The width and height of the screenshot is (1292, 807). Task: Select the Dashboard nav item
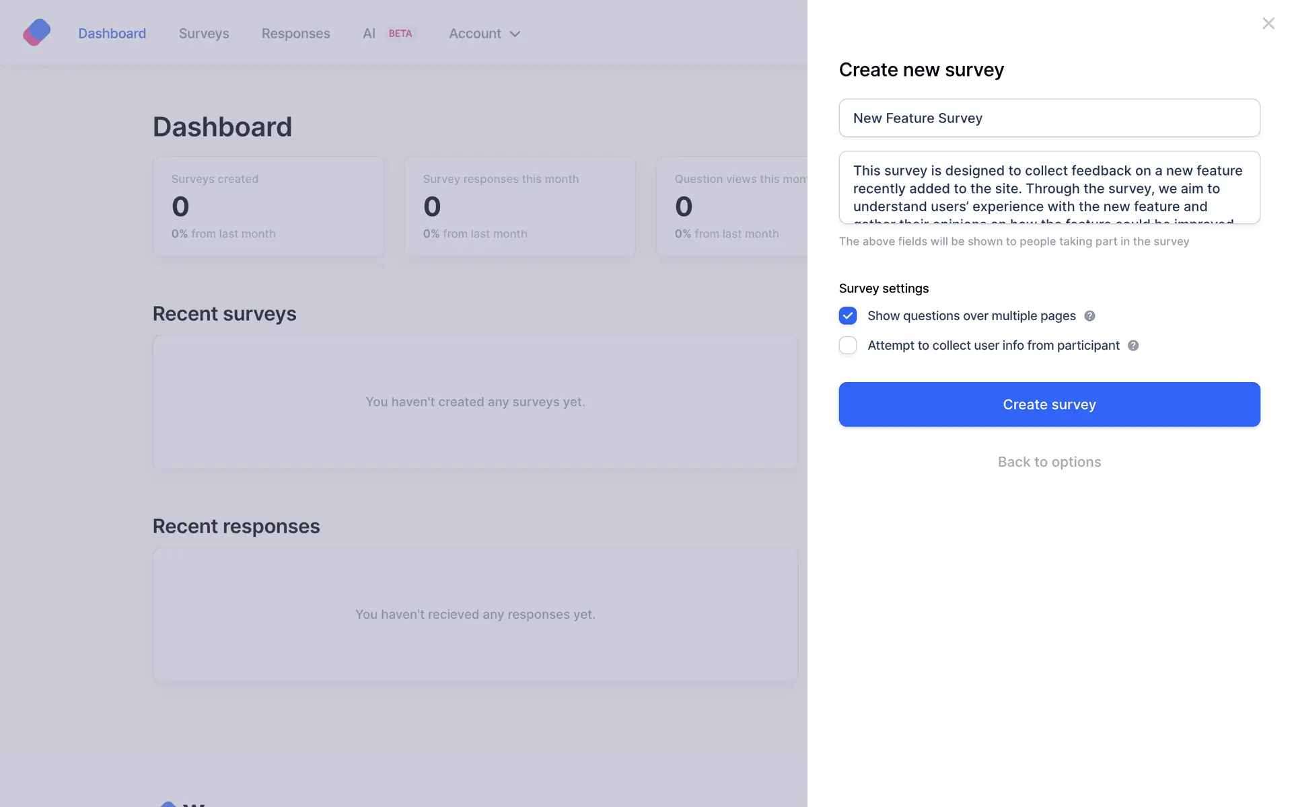click(x=112, y=34)
